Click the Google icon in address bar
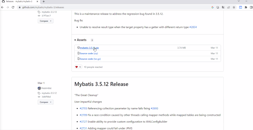The image size is (253, 130). pos(212,7)
